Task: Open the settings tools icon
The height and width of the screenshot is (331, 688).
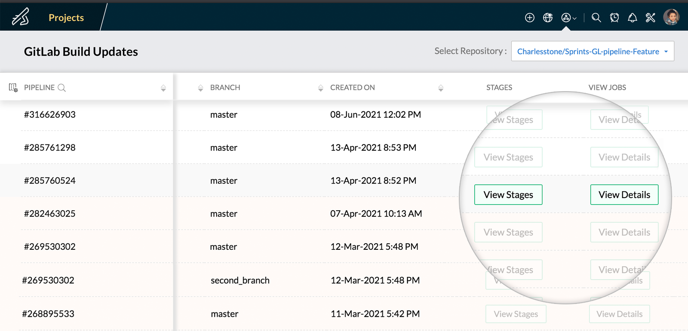Action: (x=650, y=18)
